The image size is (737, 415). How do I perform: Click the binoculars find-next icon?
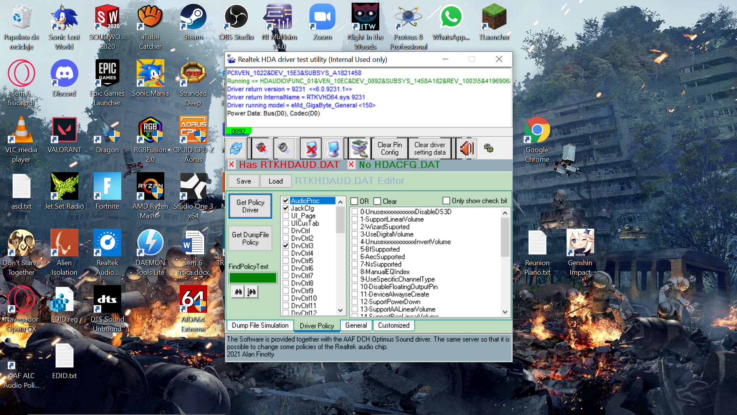251,292
